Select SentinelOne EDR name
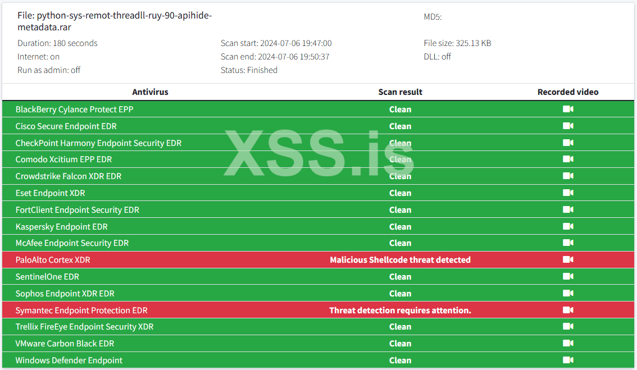The height and width of the screenshot is (370, 637). click(x=47, y=277)
